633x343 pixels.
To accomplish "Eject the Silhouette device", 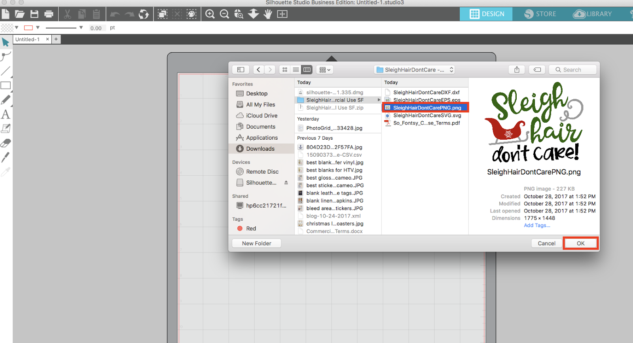I will click(286, 183).
